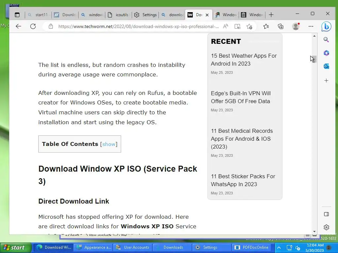Open Collections panel
338x253 pixels.
(x=281, y=26)
